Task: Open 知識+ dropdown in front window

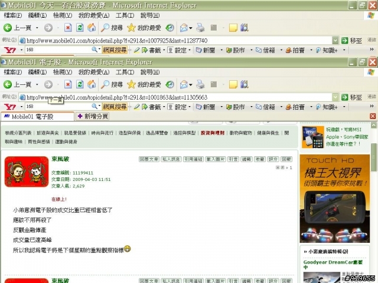Action: point(344,107)
